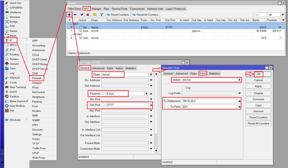The image size is (288, 168).
Task: Click the blue plus add-rule icon
Action: [x=69, y=15]
